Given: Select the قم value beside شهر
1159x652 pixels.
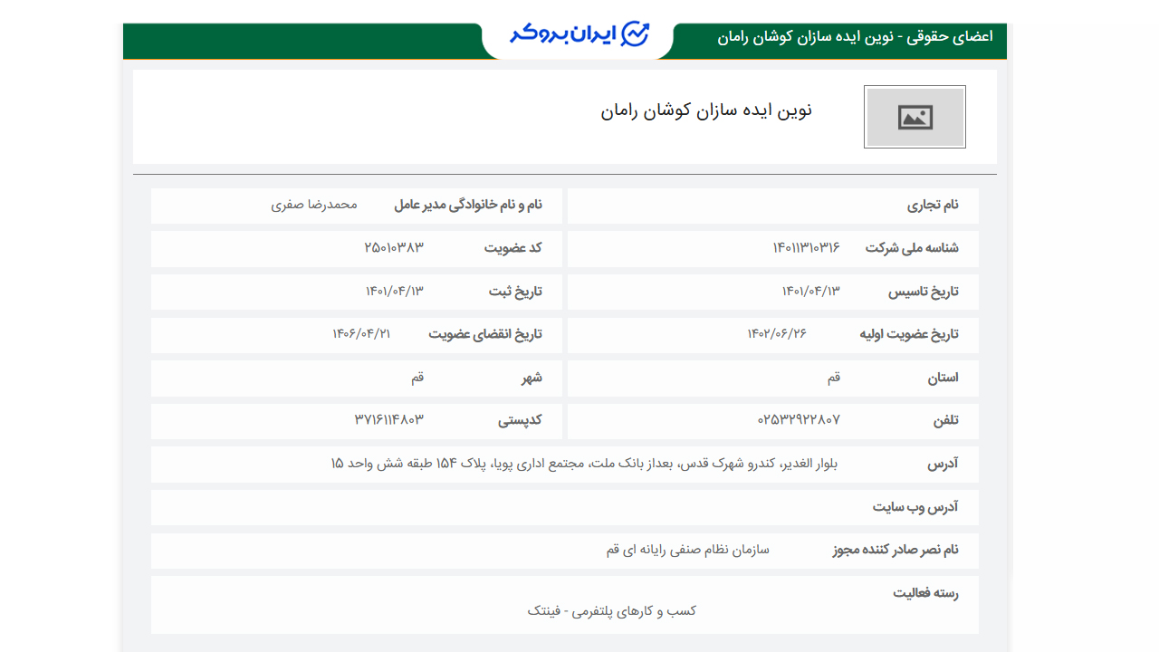Looking at the screenshot, I should click(417, 378).
